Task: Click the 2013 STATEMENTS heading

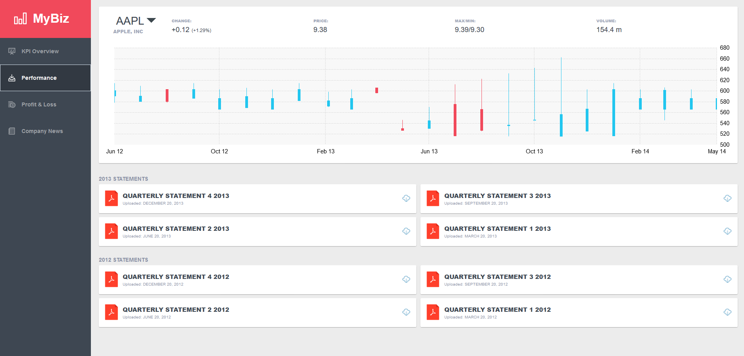Action: click(x=123, y=179)
